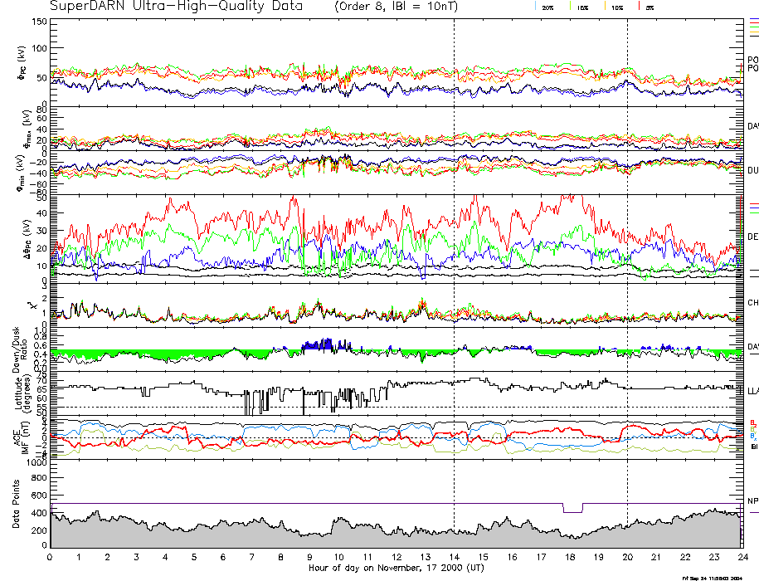Screen dimensions: 759x581
Task: Click the 15% legend entry
Action: pos(581,7)
